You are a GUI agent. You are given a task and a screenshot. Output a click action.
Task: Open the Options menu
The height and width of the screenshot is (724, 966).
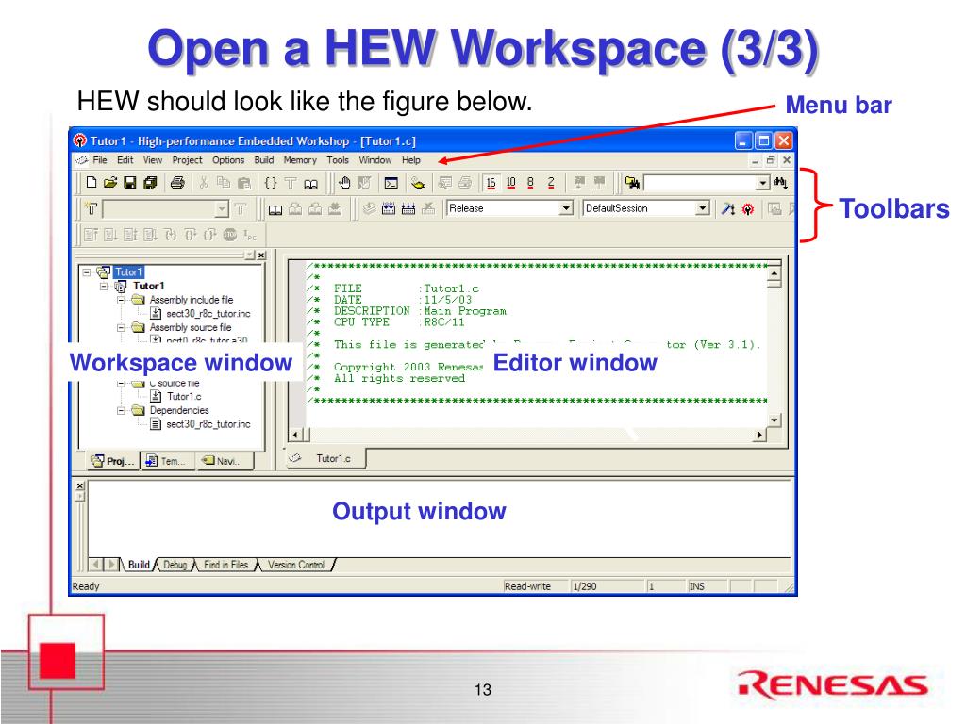point(228,160)
